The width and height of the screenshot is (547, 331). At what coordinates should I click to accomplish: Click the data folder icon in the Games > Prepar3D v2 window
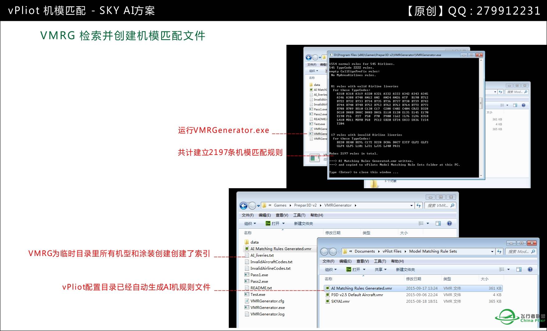point(247,242)
